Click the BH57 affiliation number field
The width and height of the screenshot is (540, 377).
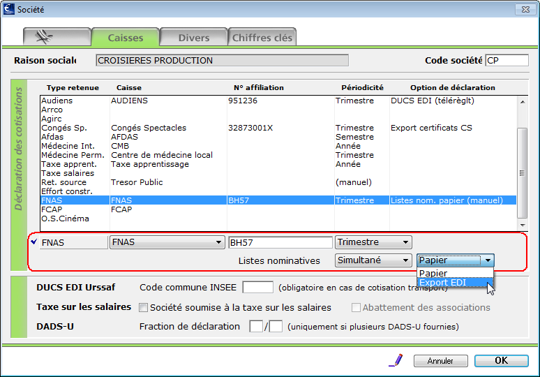280,242
